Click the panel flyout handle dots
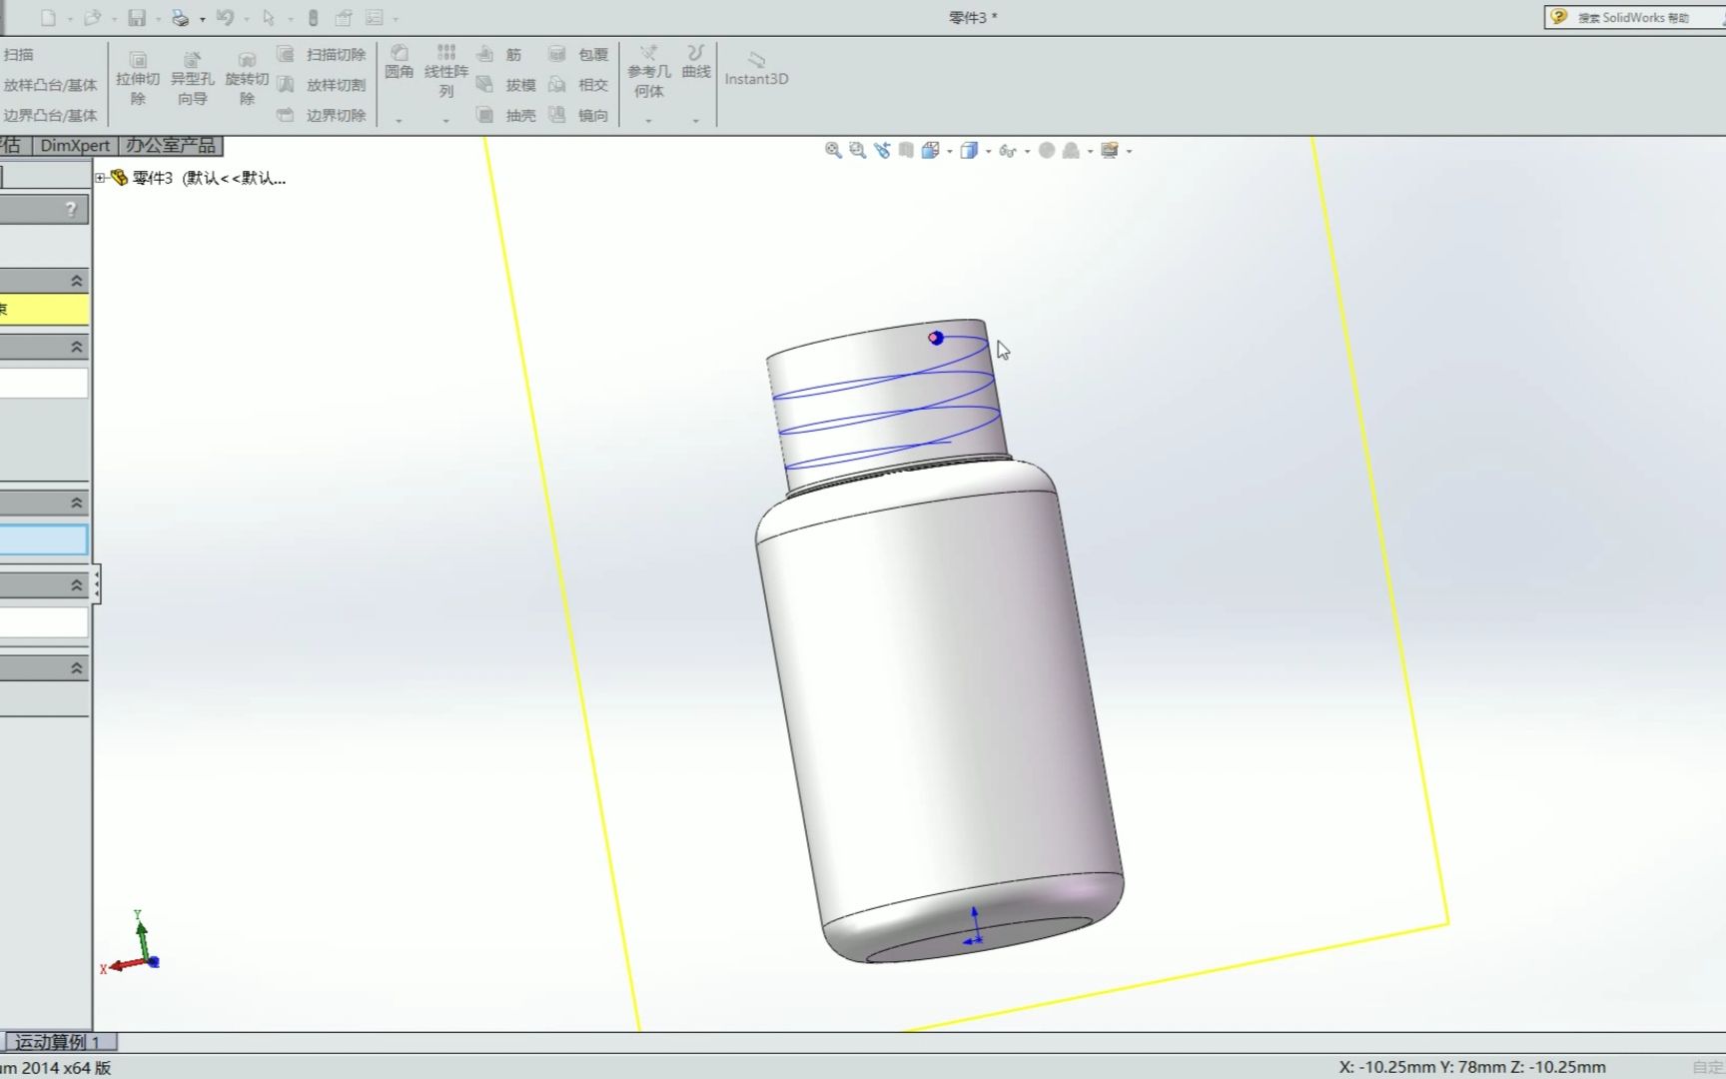The width and height of the screenshot is (1726, 1079). (97, 584)
